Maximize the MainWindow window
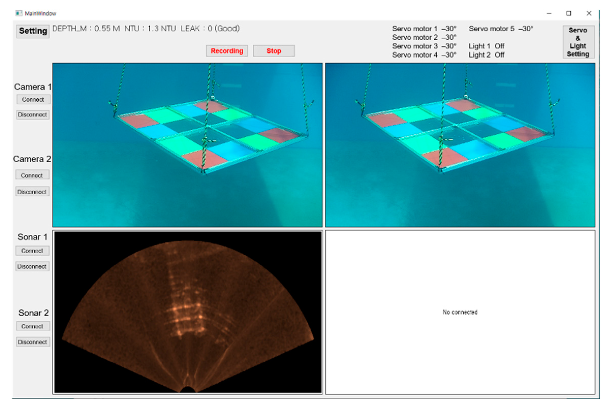 pos(569,13)
